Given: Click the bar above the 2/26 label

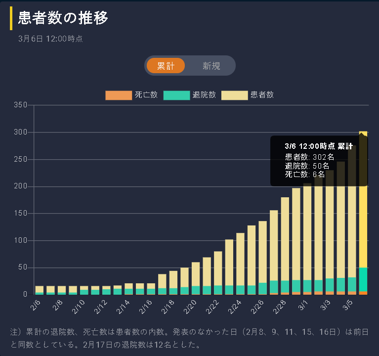Looking at the screenshot, I should pos(263,258).
